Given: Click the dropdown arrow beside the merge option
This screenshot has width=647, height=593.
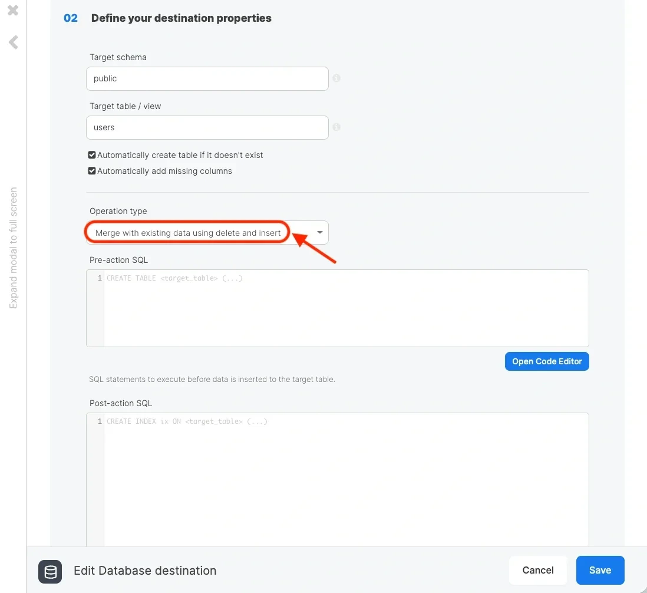Looking at the screenshot, I should (x=318, y=232).
